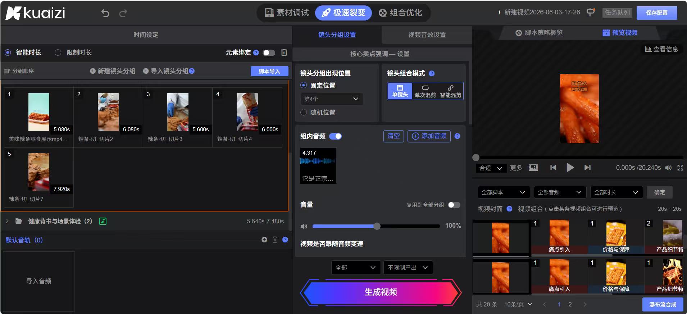Toggle the 元素绑定 switch
The height and width of the screenshot is (314, 687).
tap(269, 53)
